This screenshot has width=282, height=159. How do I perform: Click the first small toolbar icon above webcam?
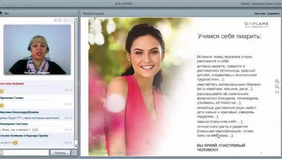pyautogui.click(x=56, y=20)
